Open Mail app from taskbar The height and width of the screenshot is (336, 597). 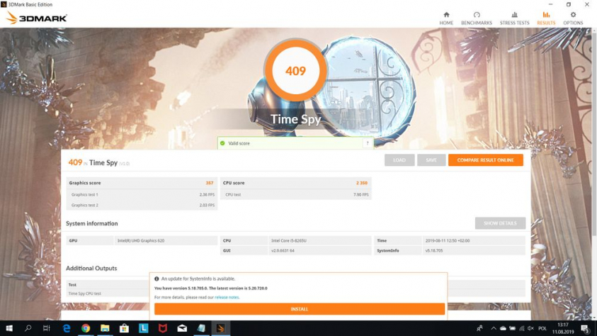click(x=182, y=328)
